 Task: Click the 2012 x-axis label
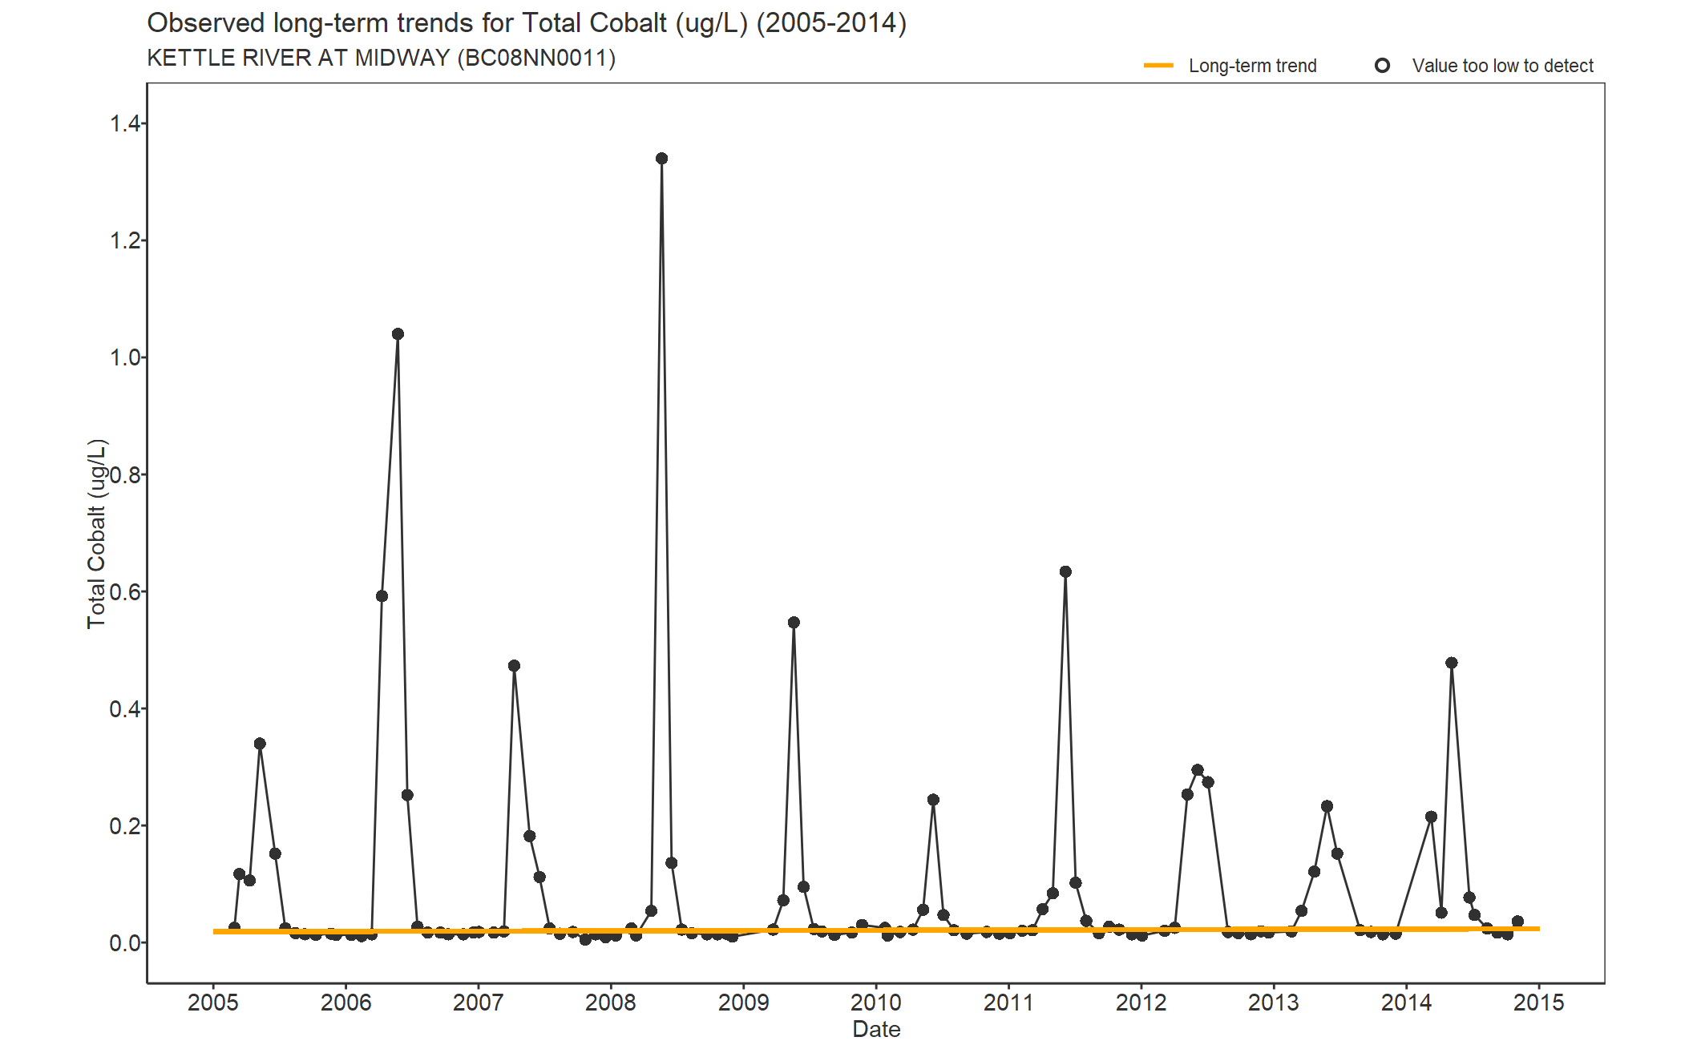(1141, 1002)
